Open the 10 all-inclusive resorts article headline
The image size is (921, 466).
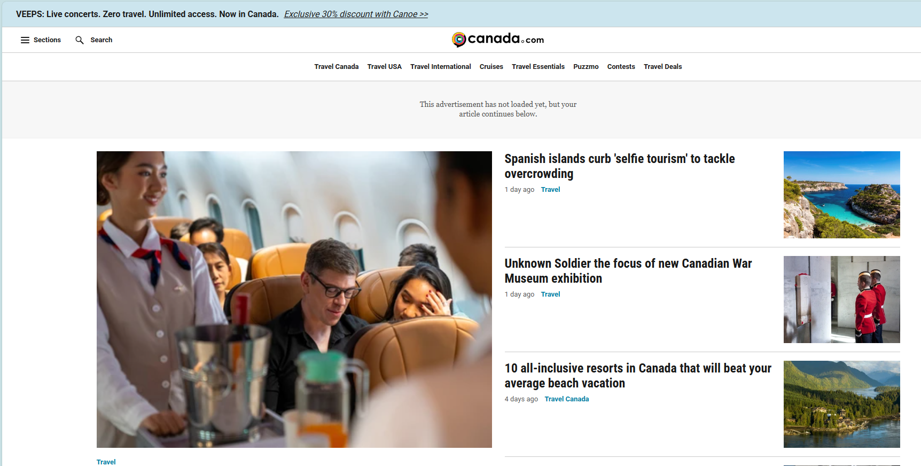pyautogui.click(x=638, y=376)
